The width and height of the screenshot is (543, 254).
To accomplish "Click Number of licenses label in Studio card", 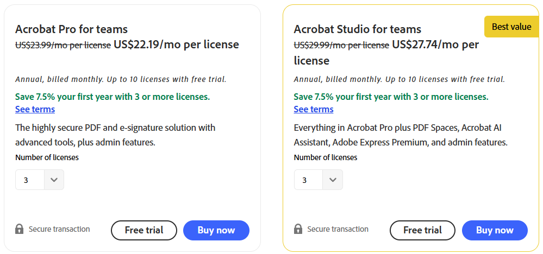I will 326,157.
